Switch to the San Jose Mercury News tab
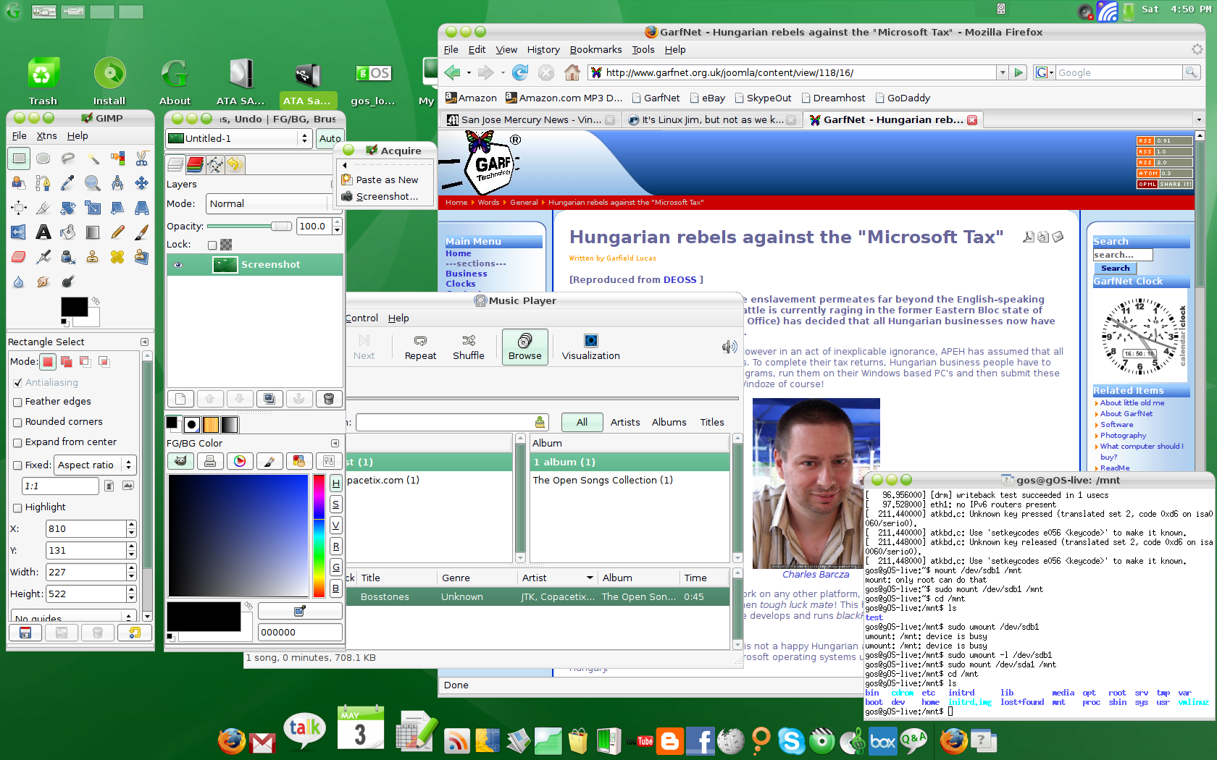Image resolution: width=1217 pixels, height=760 pixels. [530, 120]
